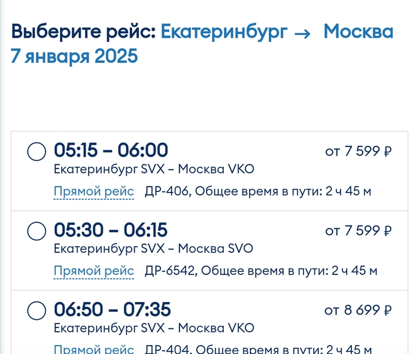Image resolution: width=419 pixels, height=354 pixels.
Task: Click the 7 599 ₽ price of the 05:15 flight
Action: coord(358,151)
